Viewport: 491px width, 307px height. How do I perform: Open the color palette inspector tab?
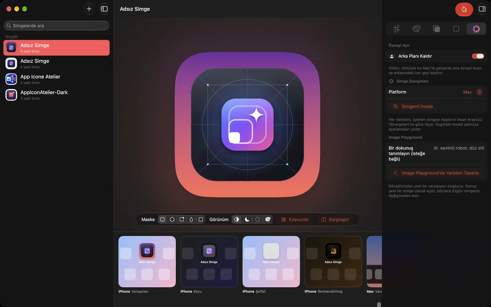(x=416, y=29)
